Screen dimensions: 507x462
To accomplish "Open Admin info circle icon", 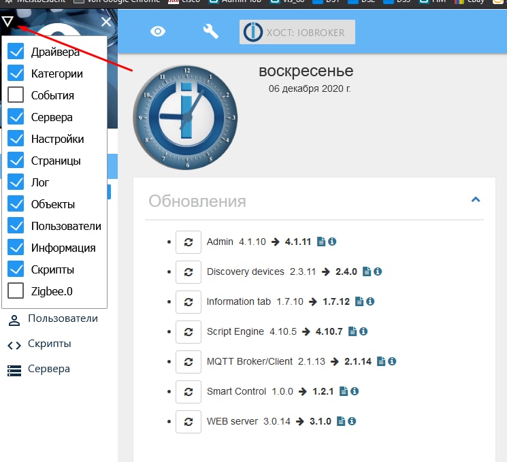I will (332, 242).
